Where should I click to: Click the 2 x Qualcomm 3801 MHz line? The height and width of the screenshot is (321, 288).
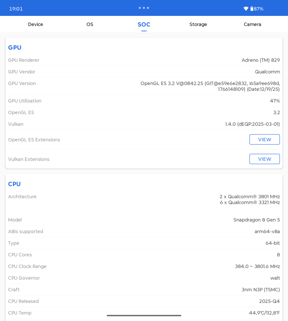(250, 197)
